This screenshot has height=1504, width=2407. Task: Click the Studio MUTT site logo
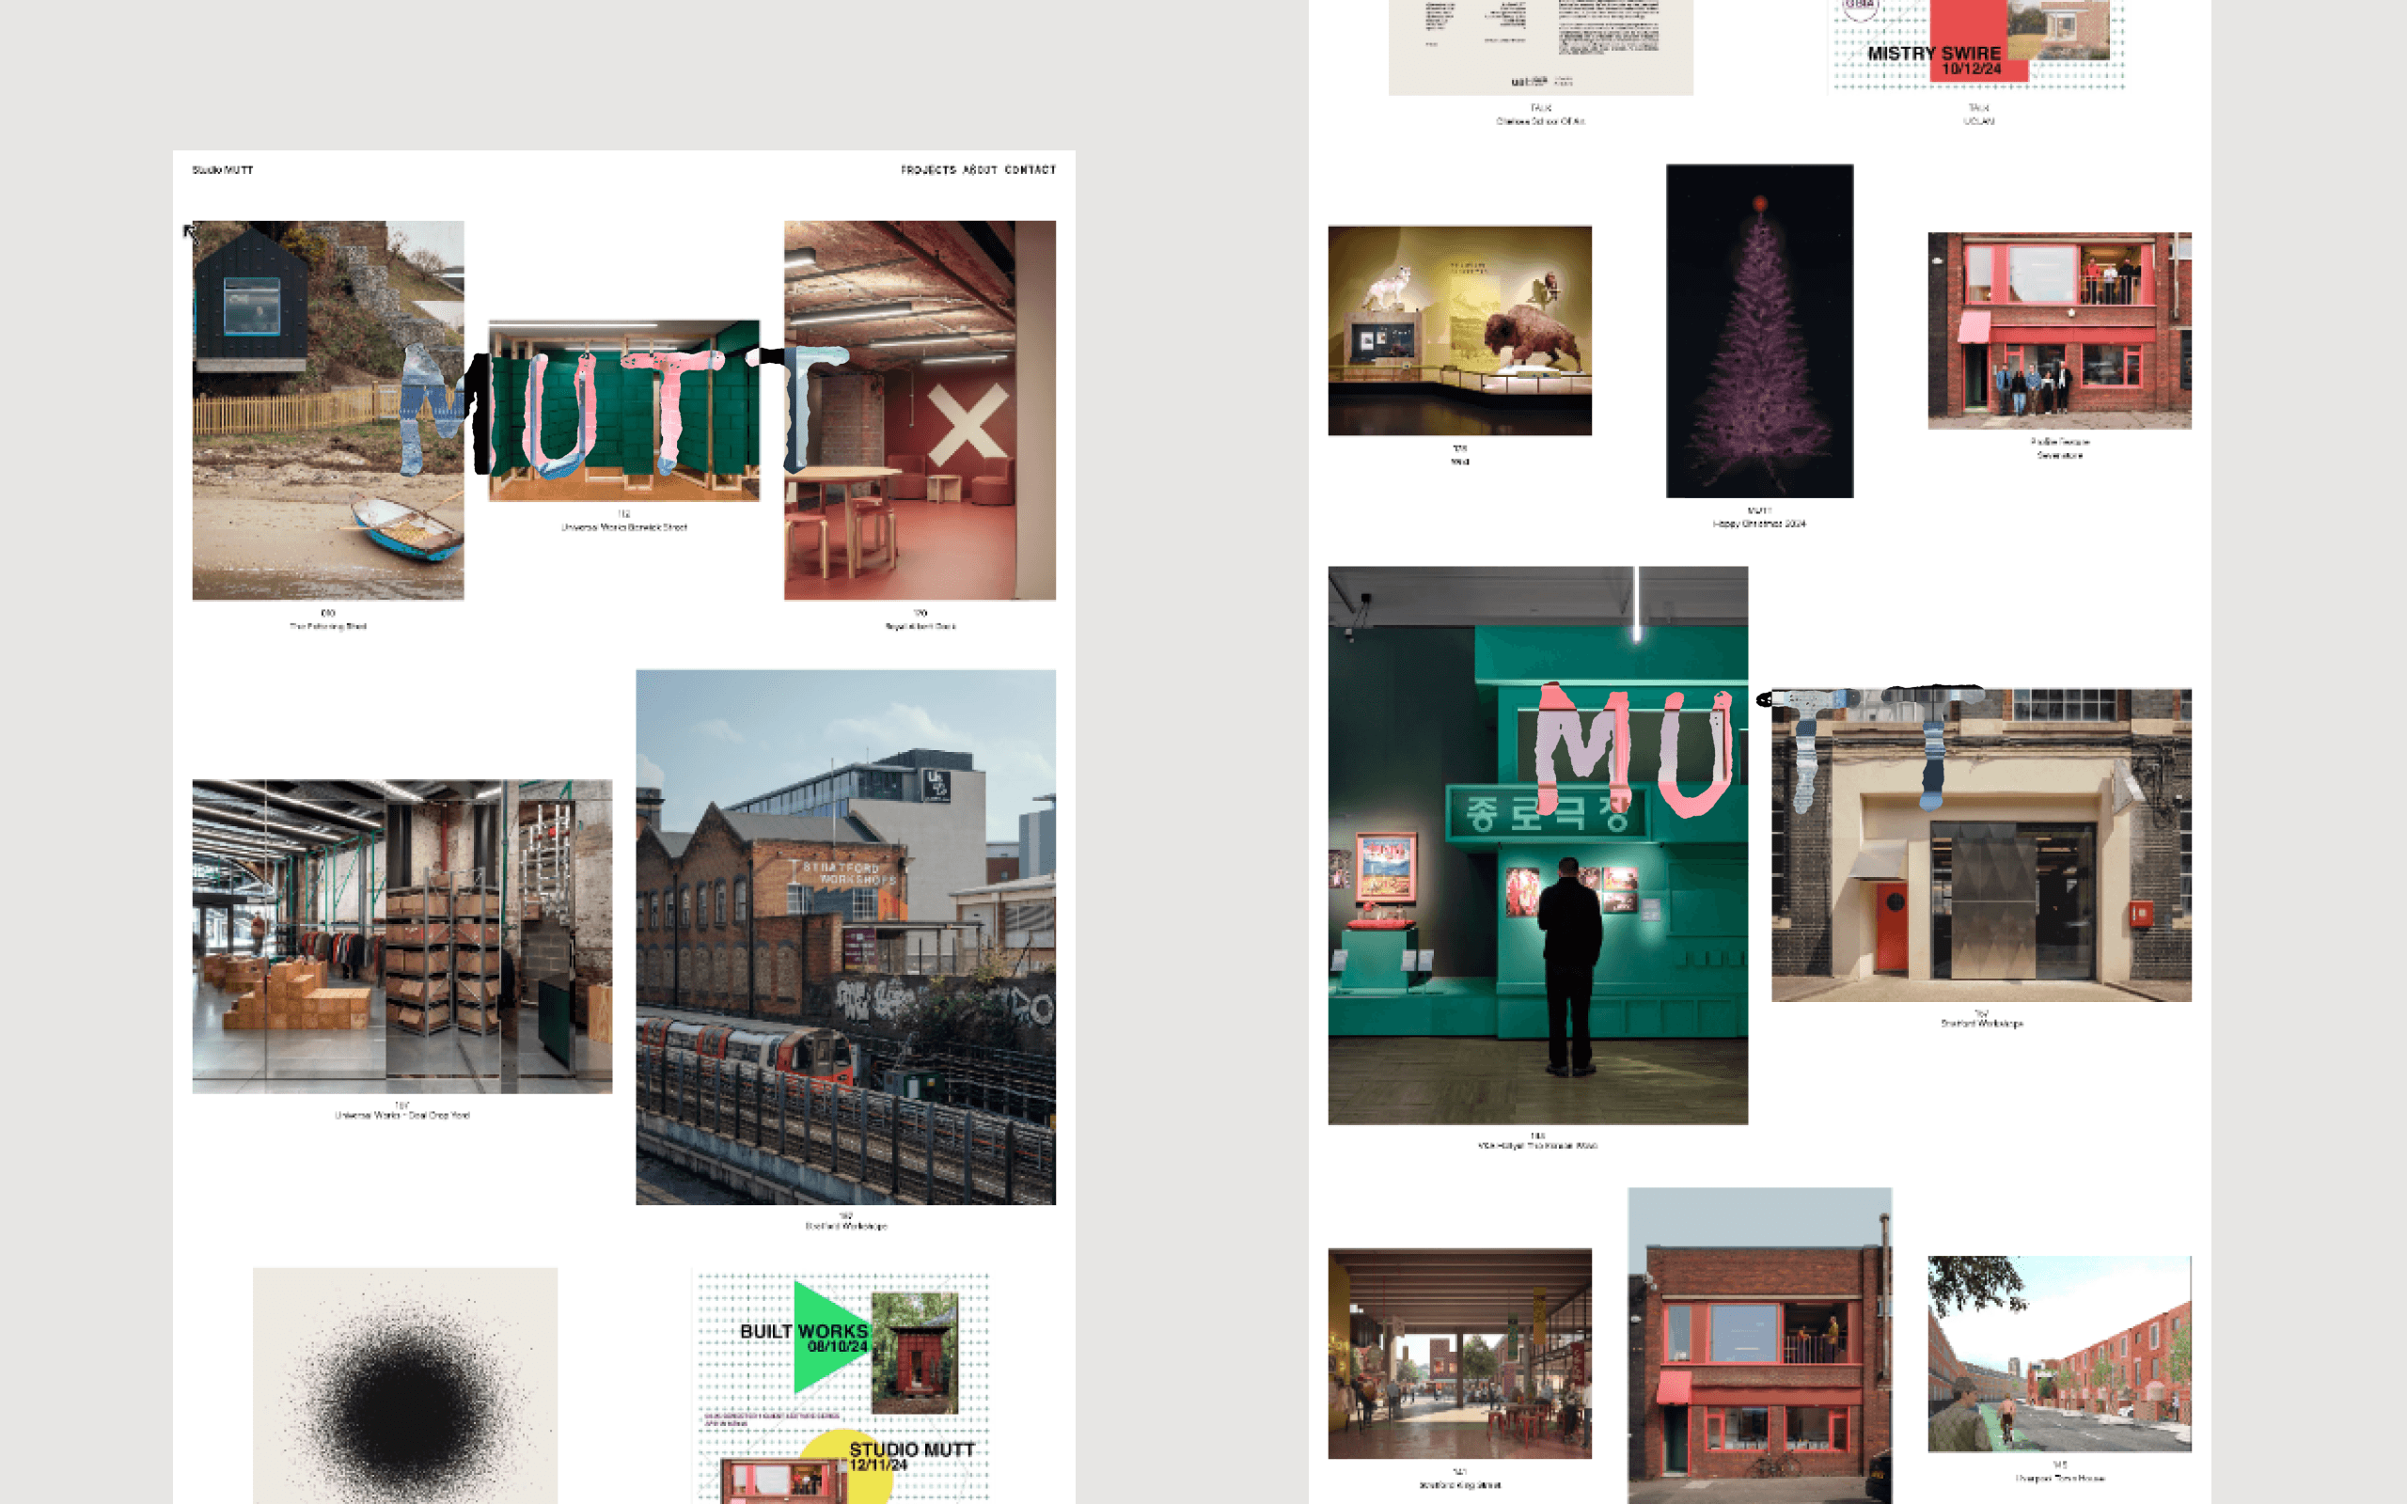[223, 170]
